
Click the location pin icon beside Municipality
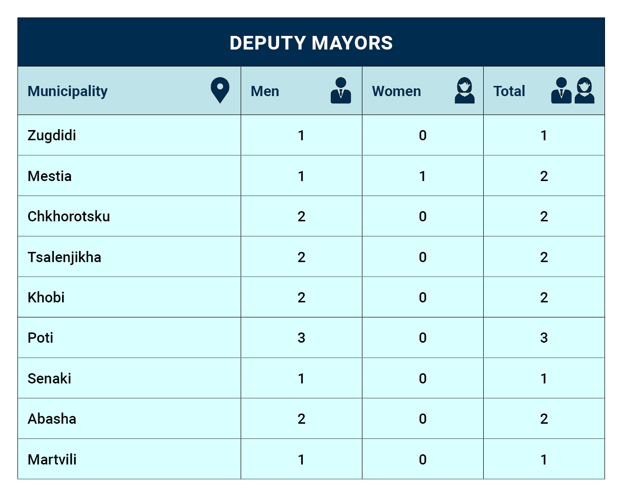220,90
